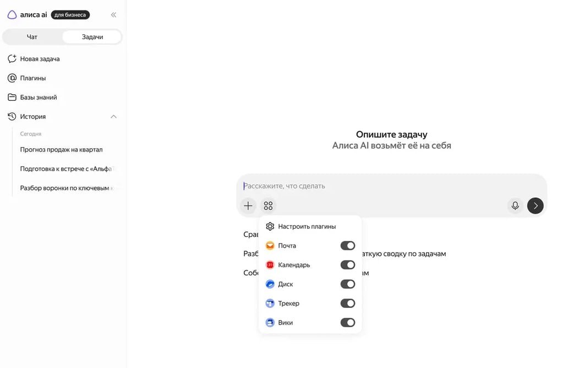This screenshot has height=368, width=563.
Task: Toggle the Вики plugin switch
Action: (348, 323)
